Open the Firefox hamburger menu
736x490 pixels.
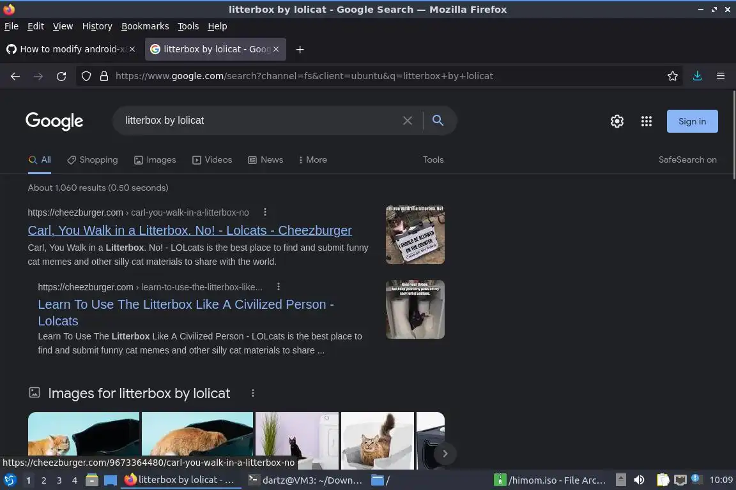point(721,76)
